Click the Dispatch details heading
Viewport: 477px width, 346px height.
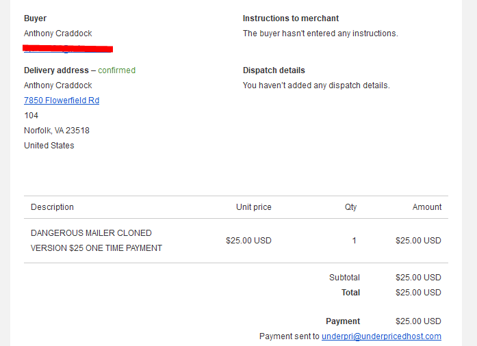(274, 70)
